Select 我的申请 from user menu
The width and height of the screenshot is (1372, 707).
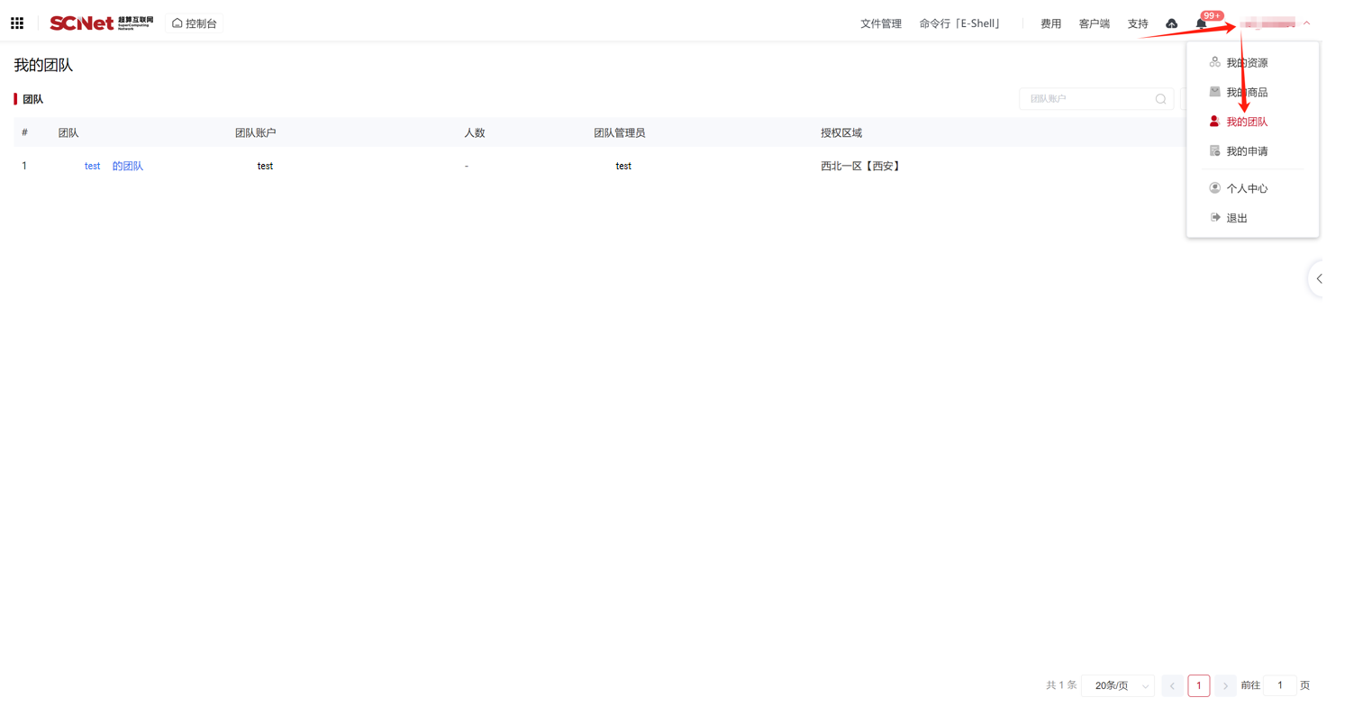(1246, 151)
